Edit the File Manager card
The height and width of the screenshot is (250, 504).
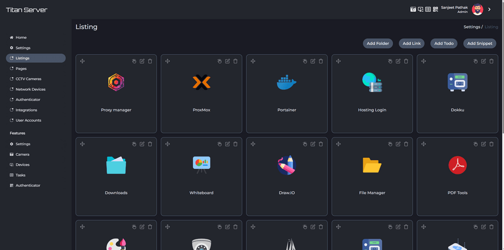(398, 144)
